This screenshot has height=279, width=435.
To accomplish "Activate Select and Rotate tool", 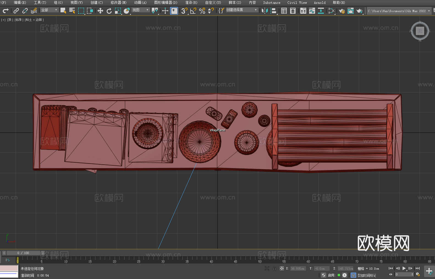I will [109, 11].
